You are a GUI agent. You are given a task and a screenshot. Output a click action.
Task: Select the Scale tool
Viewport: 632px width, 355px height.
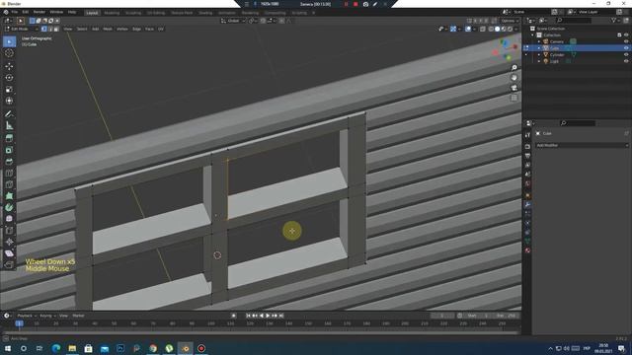(9, 90)
